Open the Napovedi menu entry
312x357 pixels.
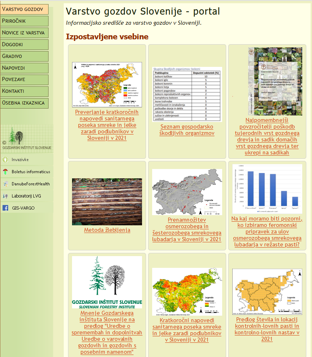click(x=24, y=68)
